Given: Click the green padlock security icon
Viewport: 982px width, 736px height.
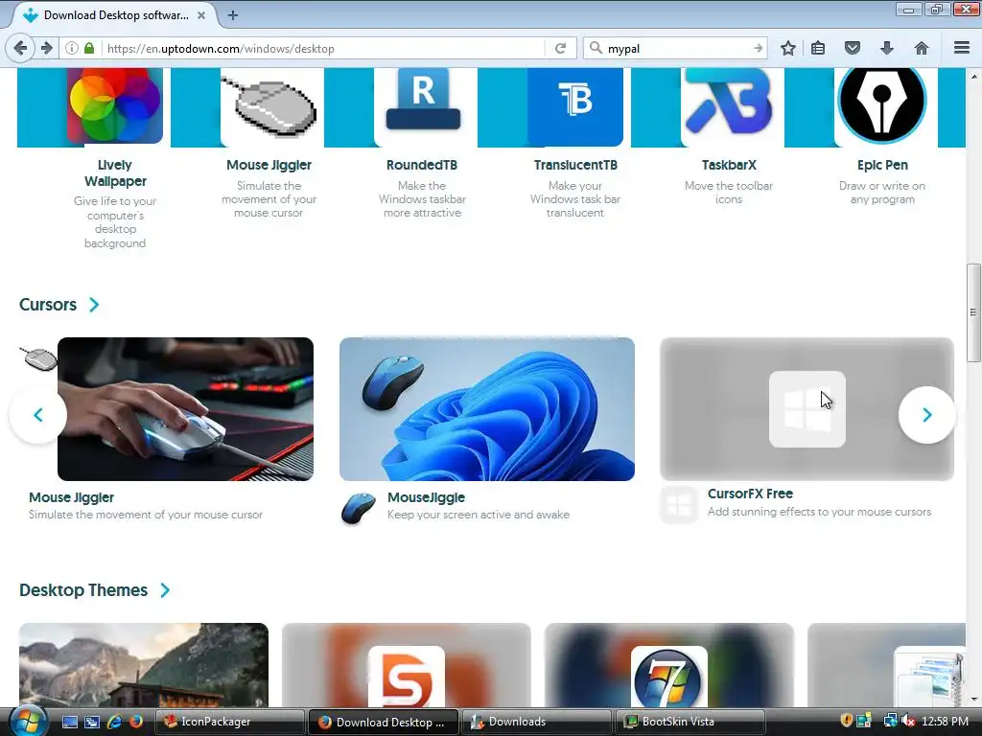Looking at the screenshot, I should (89, 48).
